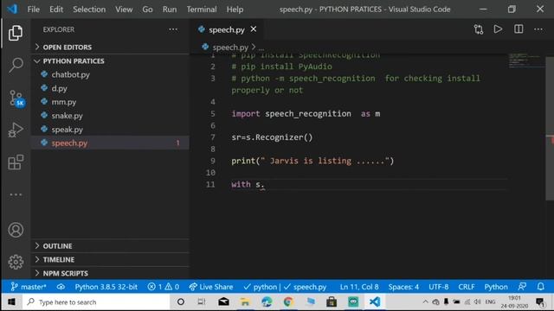This screenshot has height=311, width=554.
Task: Open the Terminal menu
Action: coord(202,10)
